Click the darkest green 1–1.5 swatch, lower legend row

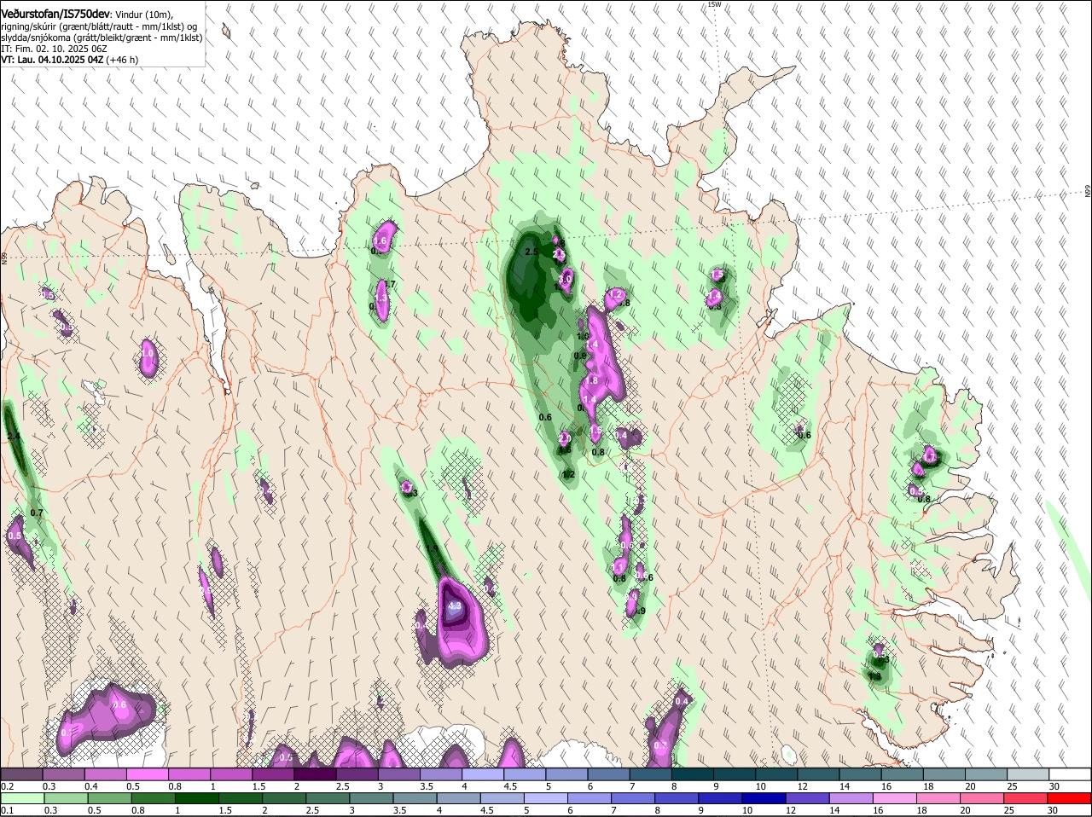tap(196, 798)
